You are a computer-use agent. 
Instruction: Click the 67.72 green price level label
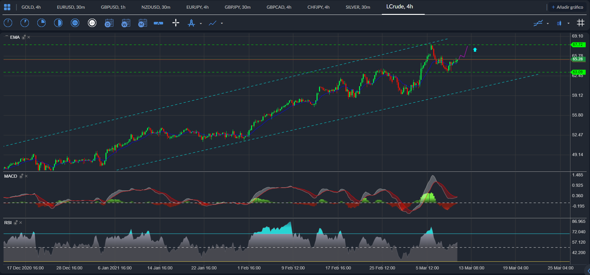tap(578, 45)
